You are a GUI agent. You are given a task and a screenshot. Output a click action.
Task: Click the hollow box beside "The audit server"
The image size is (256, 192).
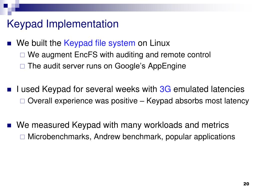coord(22,66)
